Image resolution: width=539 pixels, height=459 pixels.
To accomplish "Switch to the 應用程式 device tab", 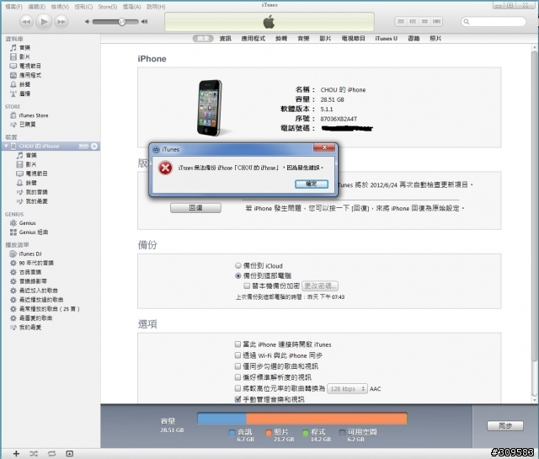I will [x=253, y=39].
